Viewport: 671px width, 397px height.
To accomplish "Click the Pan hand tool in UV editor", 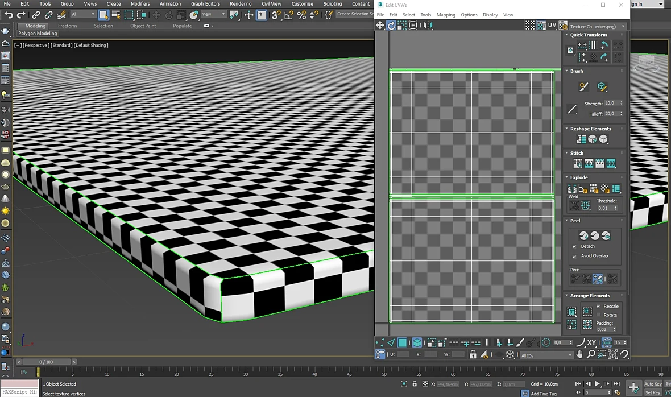I will click(x=579, y=355).
